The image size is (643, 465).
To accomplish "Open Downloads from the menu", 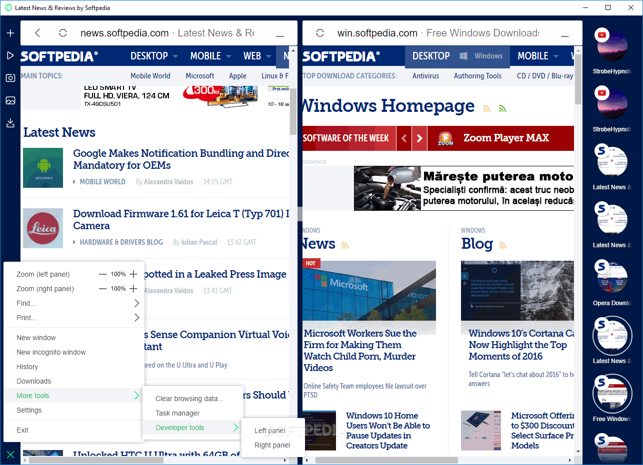I will (74, 381).
